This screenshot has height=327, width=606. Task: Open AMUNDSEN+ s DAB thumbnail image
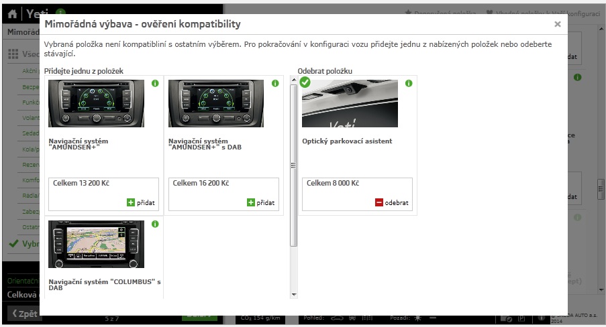216,103
